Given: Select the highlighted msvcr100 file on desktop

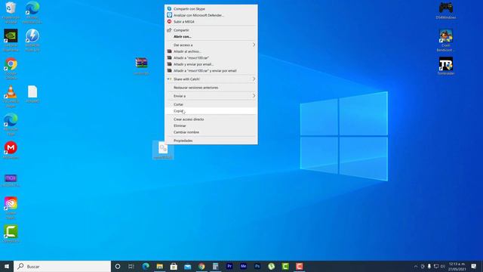Looking at the screenshot, I should click(x=163, y=150).
